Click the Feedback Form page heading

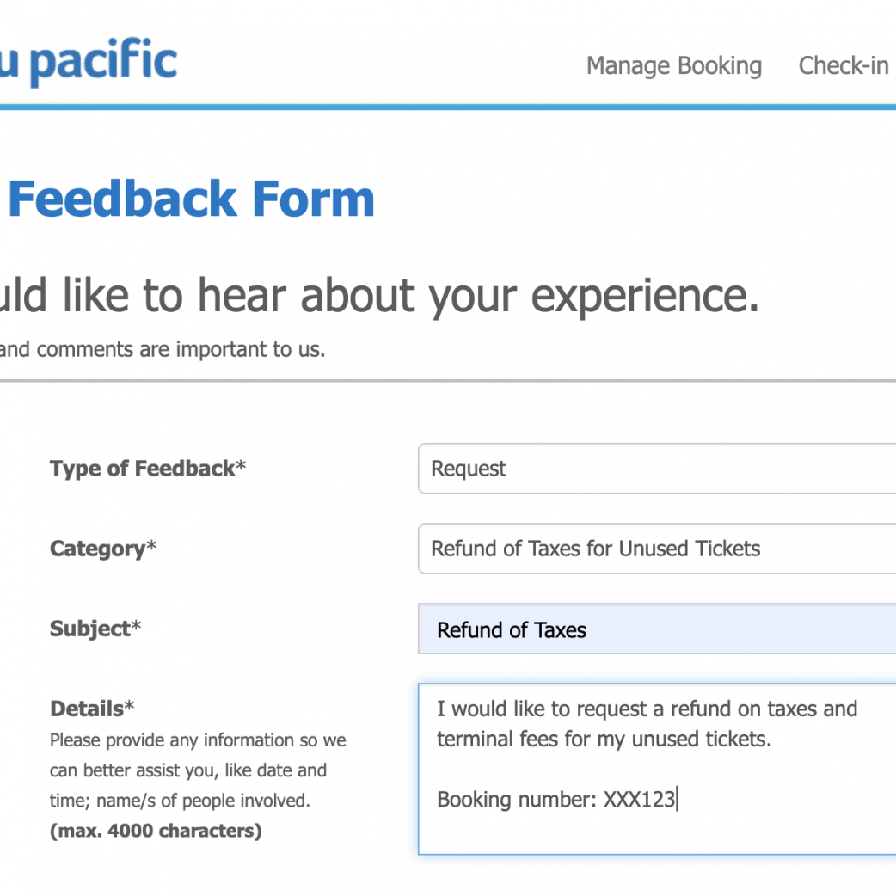tap(191, 199)
